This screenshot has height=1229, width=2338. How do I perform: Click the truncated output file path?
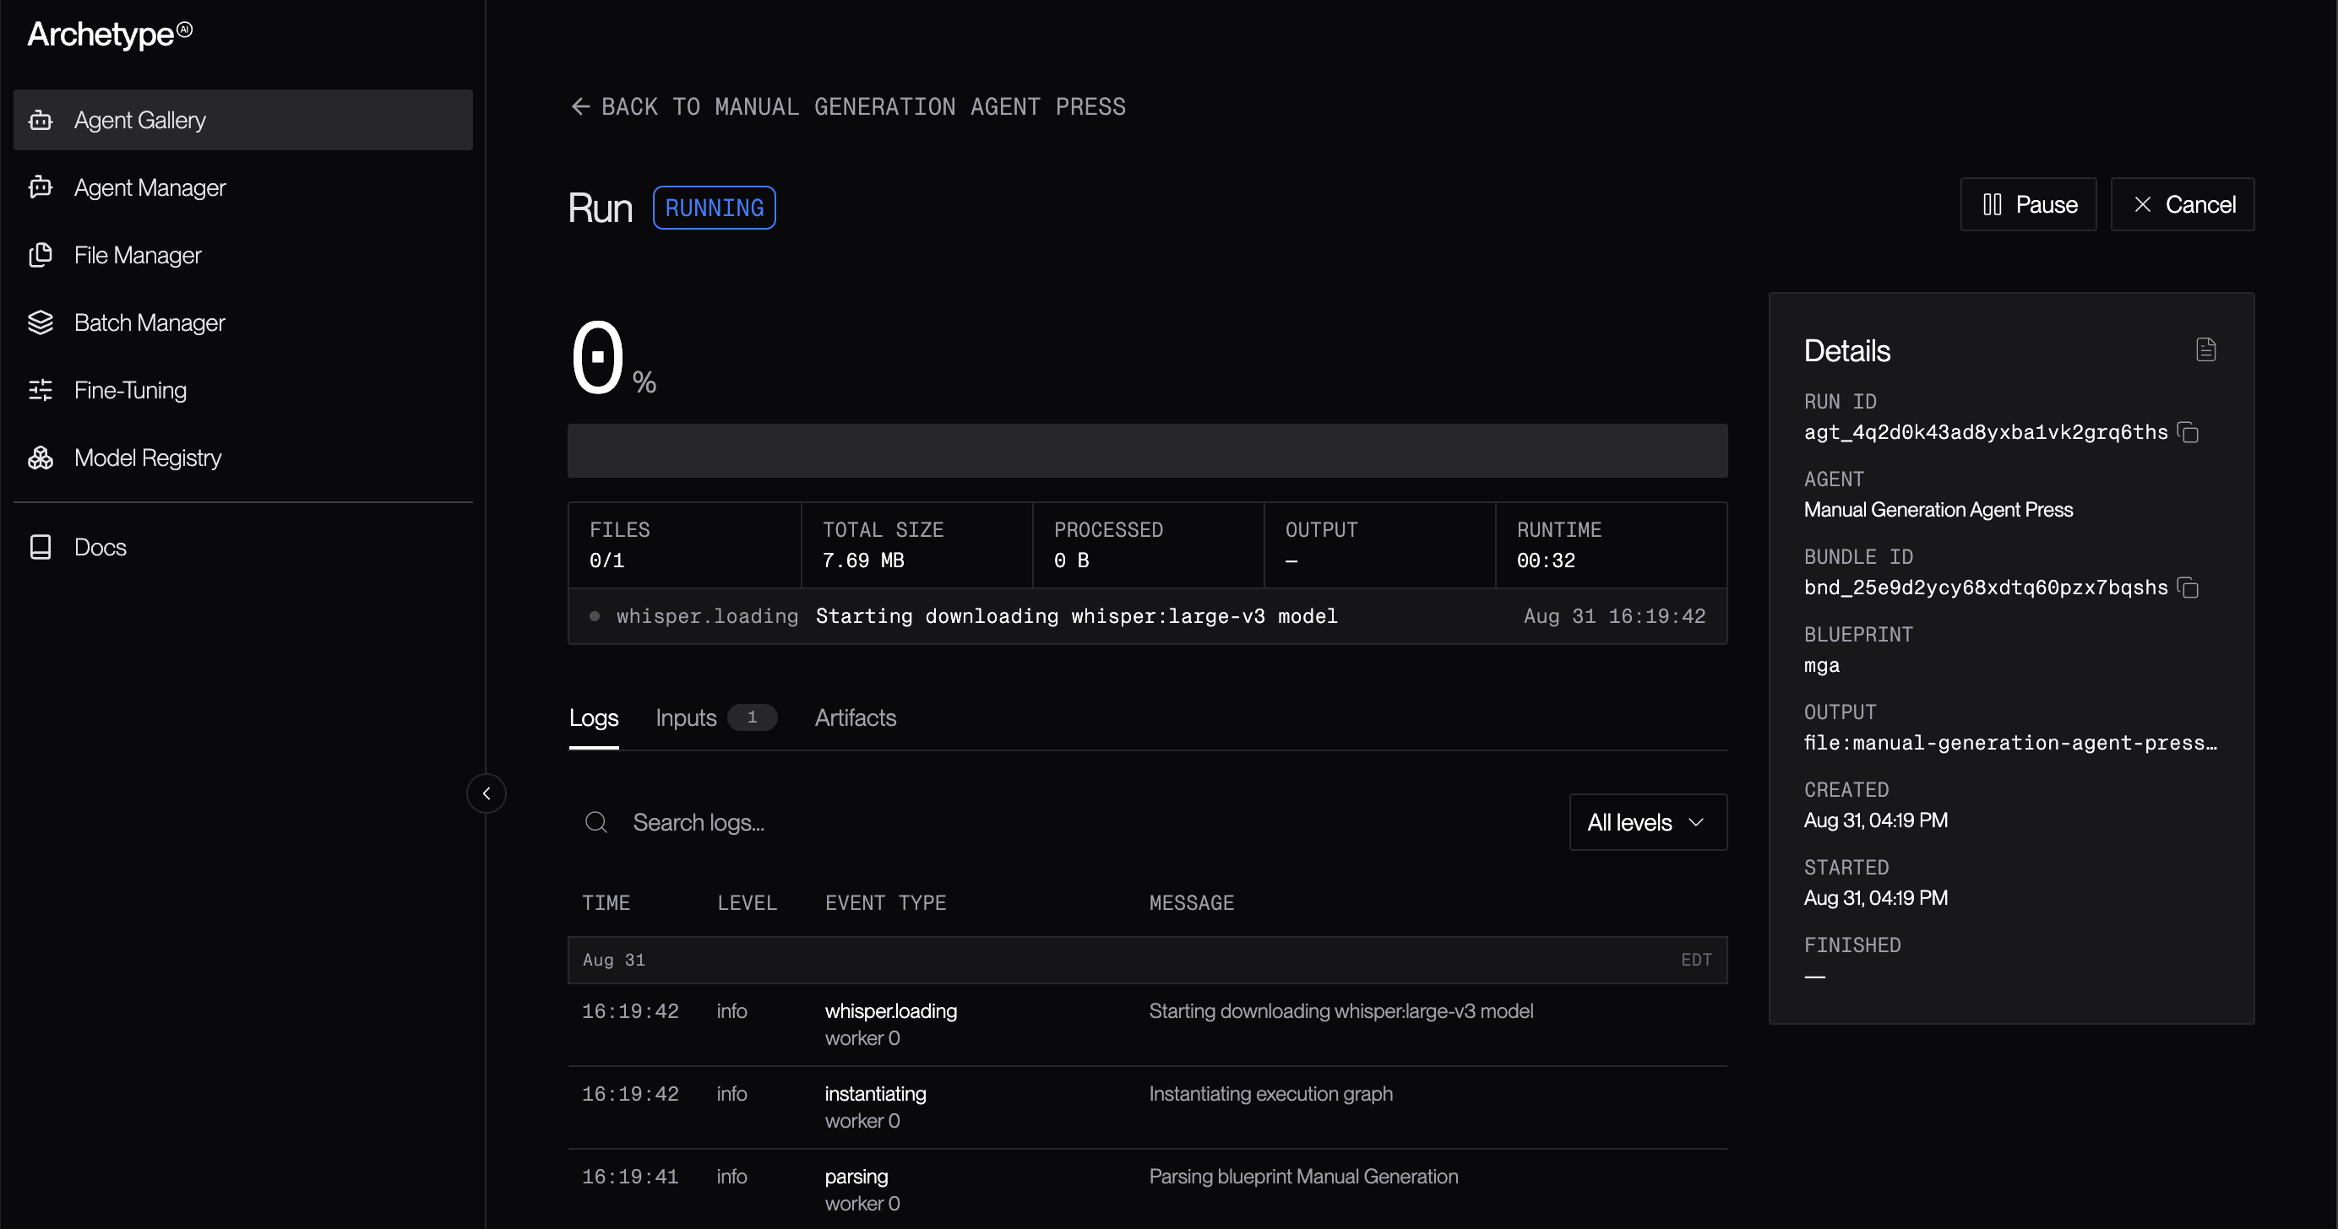tap(2010, 743)
